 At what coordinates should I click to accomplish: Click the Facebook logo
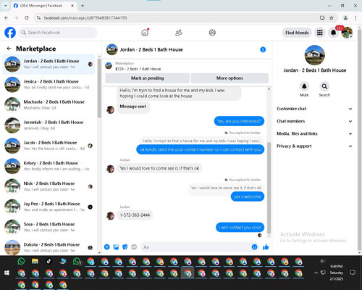pyautogui.click(x=10, y=33)
